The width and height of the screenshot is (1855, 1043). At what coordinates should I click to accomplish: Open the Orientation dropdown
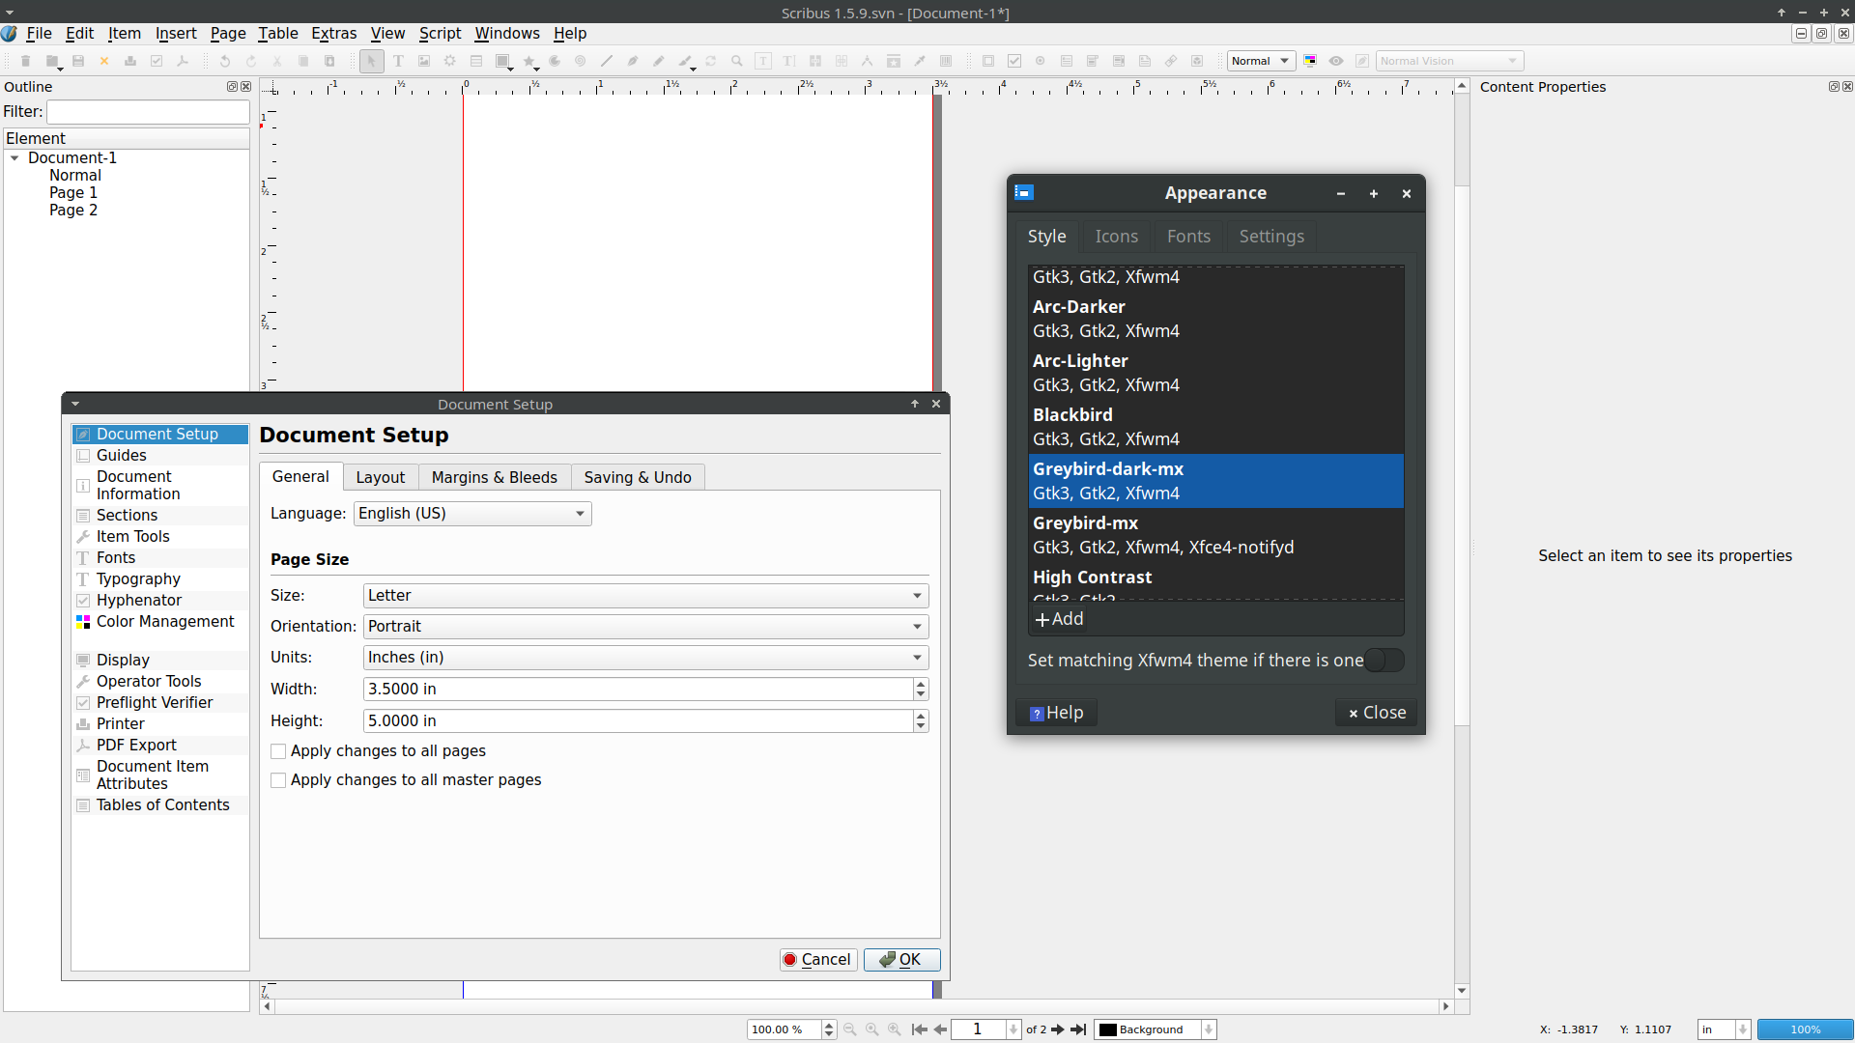(645, 627)
